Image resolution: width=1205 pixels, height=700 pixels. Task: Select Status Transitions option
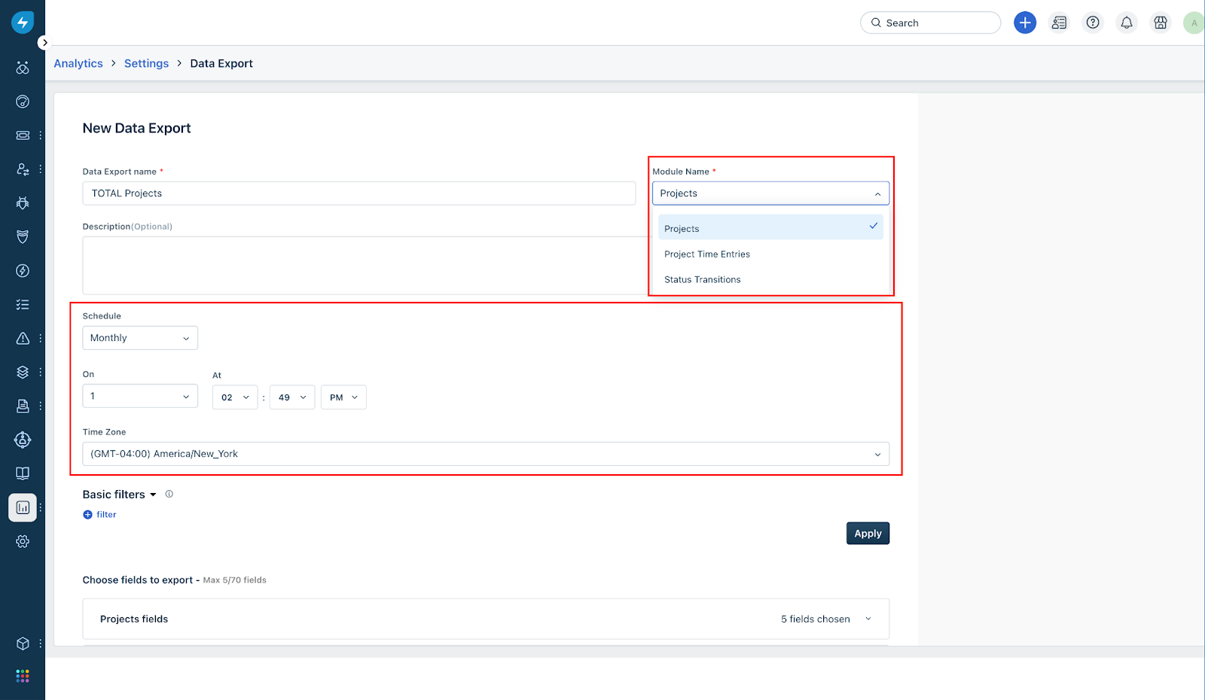pos(770,279)
